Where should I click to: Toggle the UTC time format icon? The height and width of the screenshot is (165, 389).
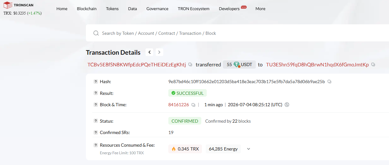(x=287, y=105)
